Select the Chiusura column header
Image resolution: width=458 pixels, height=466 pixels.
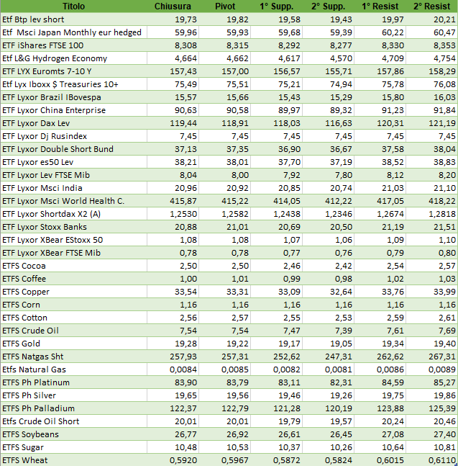(x=173, y=6)
